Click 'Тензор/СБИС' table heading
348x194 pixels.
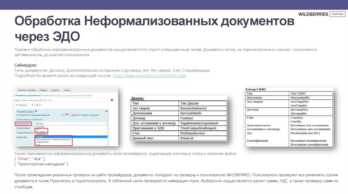[256, 89]
